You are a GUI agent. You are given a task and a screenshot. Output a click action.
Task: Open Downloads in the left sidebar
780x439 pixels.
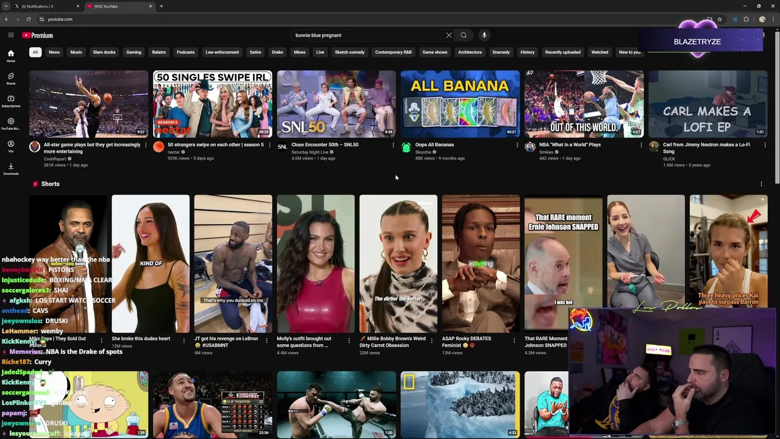(10, 169)
